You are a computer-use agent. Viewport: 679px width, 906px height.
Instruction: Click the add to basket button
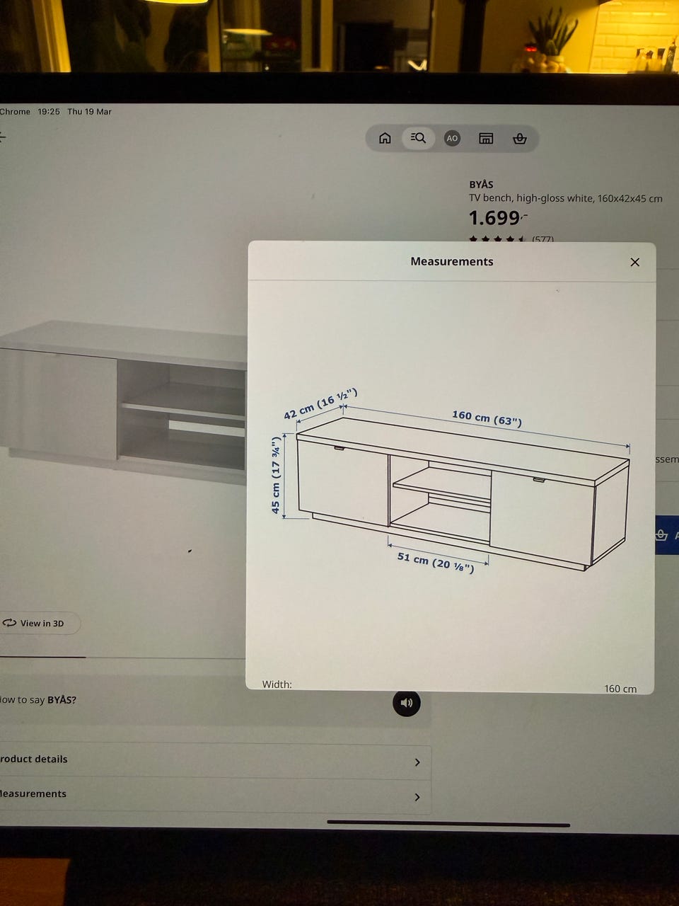click(x=667, y=535)
